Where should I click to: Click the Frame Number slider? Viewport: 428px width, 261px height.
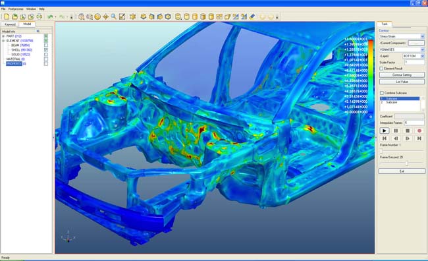[x=402, y=151]
